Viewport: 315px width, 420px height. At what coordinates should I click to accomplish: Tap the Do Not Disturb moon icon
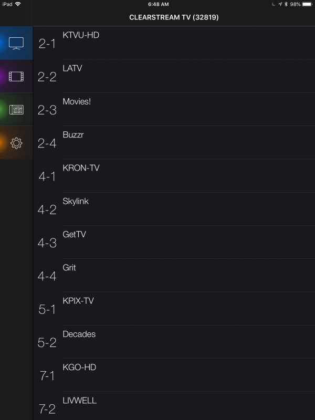[273, 4]
